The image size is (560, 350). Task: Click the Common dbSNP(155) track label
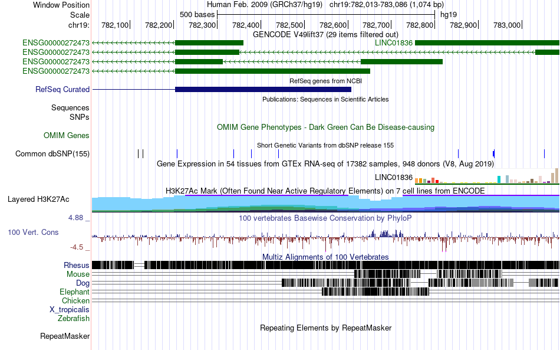[52, 153]
